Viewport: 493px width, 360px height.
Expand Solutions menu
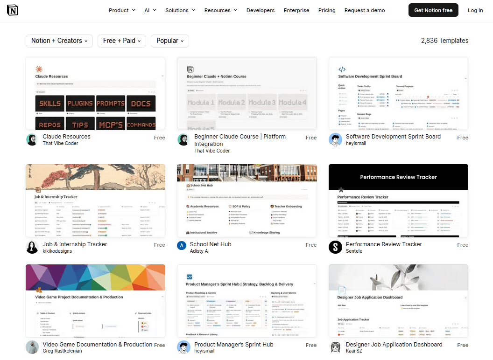pyautogui.click(x=180, y=10)
